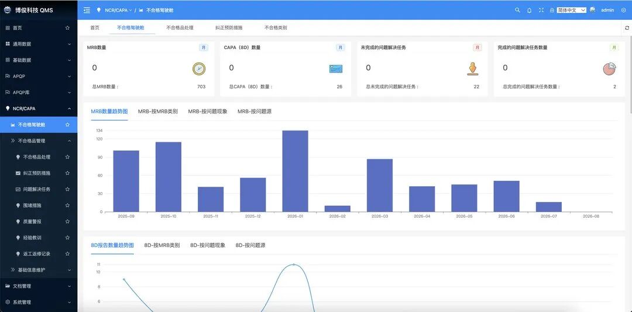
Task: Click the total MRB count 703
Action: [x=201, y=87]
